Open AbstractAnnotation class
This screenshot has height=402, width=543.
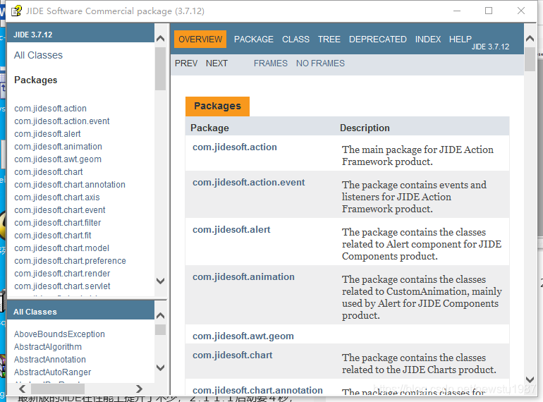[x=50, y=360]
